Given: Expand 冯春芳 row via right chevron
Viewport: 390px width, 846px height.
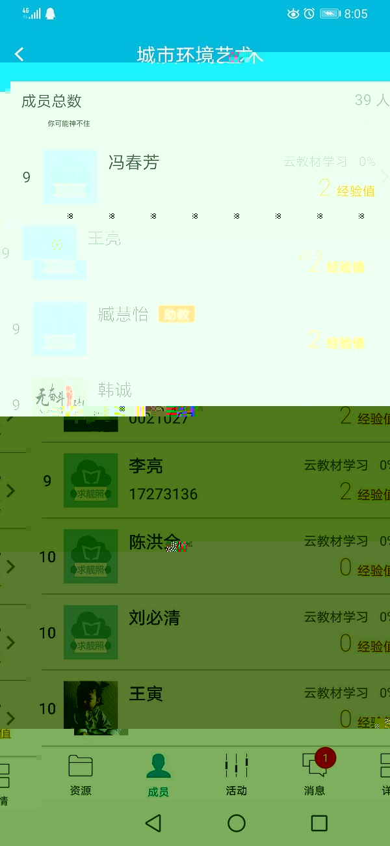Looking at the screenshot, I should click(385, 177).
